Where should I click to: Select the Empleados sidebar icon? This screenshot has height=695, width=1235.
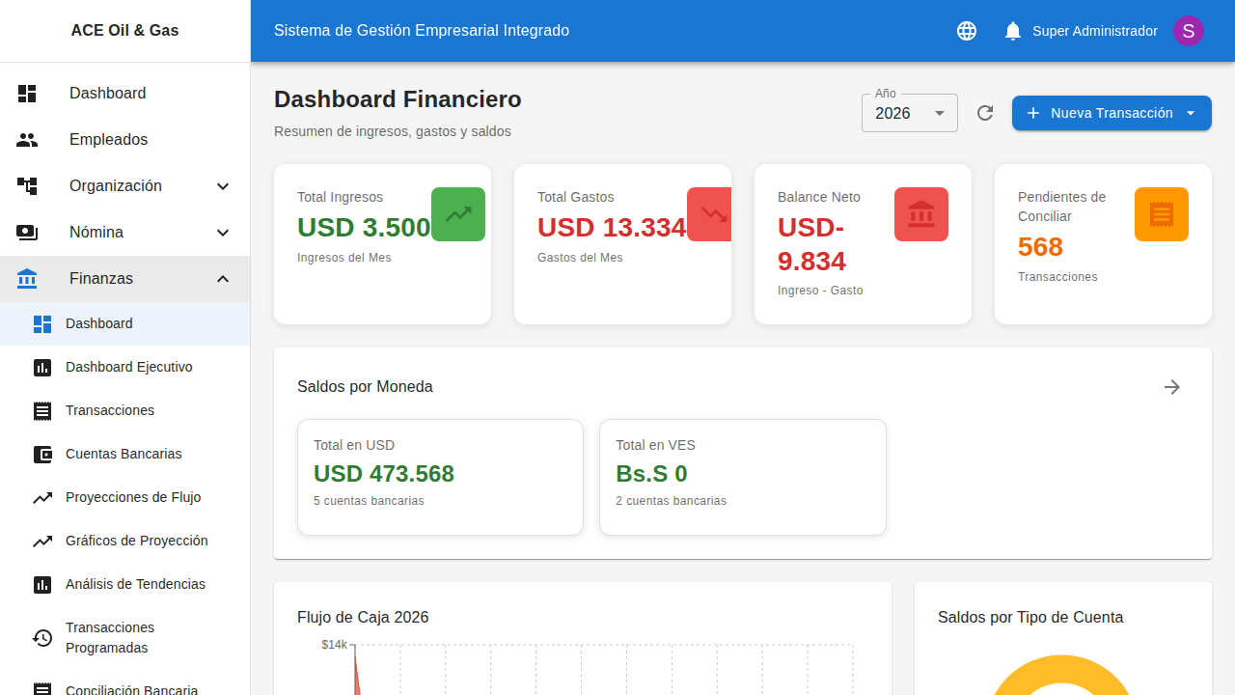coord(27,139)
